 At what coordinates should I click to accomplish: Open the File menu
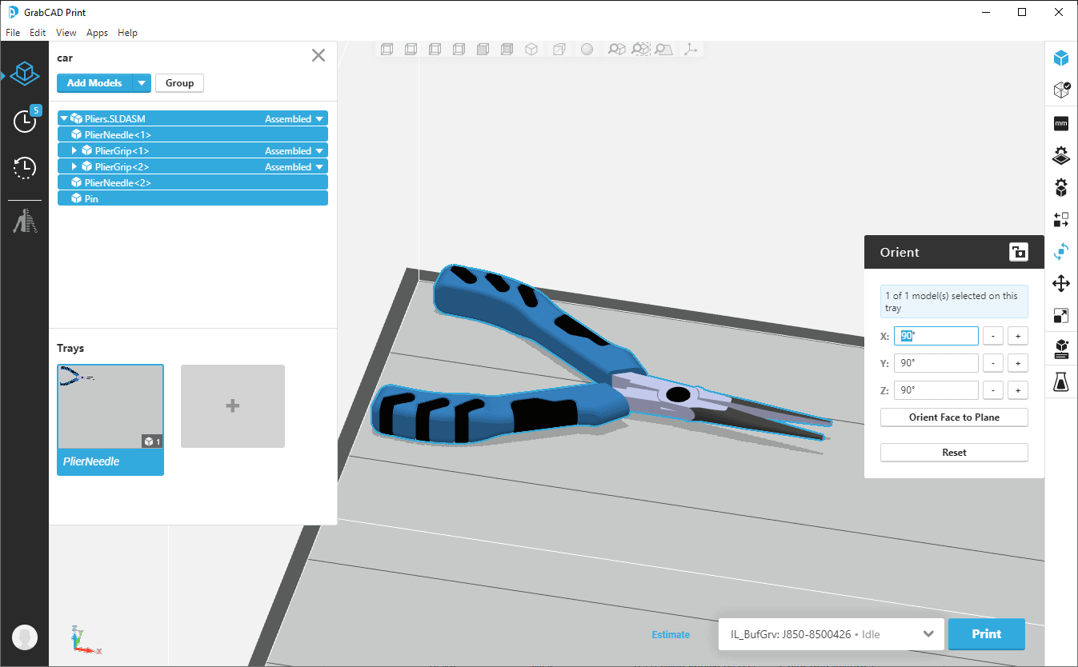coord(13,33)
